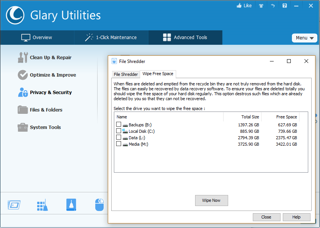Click the Data (L:) drive icon
The height and width of the screenshot is (228, 320).
125,138
